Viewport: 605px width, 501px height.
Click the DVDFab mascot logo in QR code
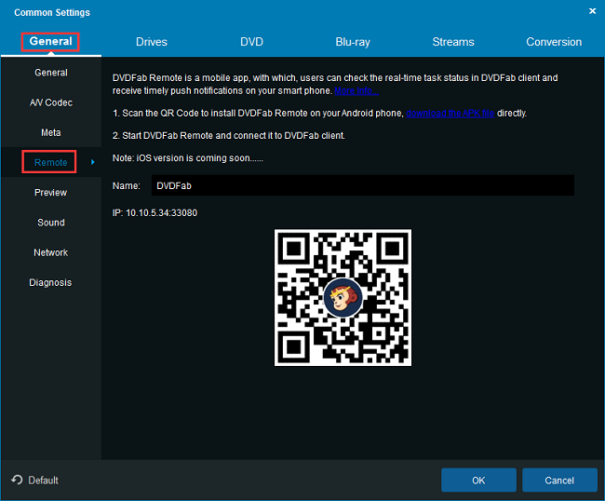[343, 298]
